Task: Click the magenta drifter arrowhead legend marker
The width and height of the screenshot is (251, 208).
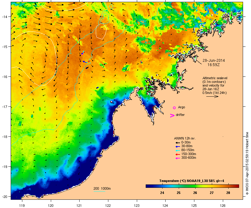Action: (172, 116)
